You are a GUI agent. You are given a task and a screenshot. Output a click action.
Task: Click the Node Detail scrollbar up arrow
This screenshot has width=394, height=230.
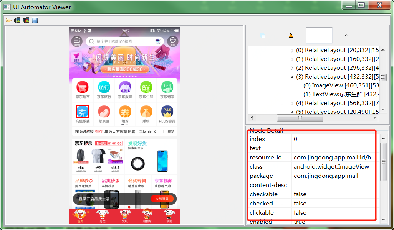coord(384,138)
